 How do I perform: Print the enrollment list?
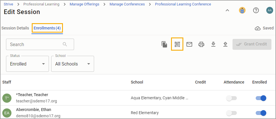click(201, 44)
